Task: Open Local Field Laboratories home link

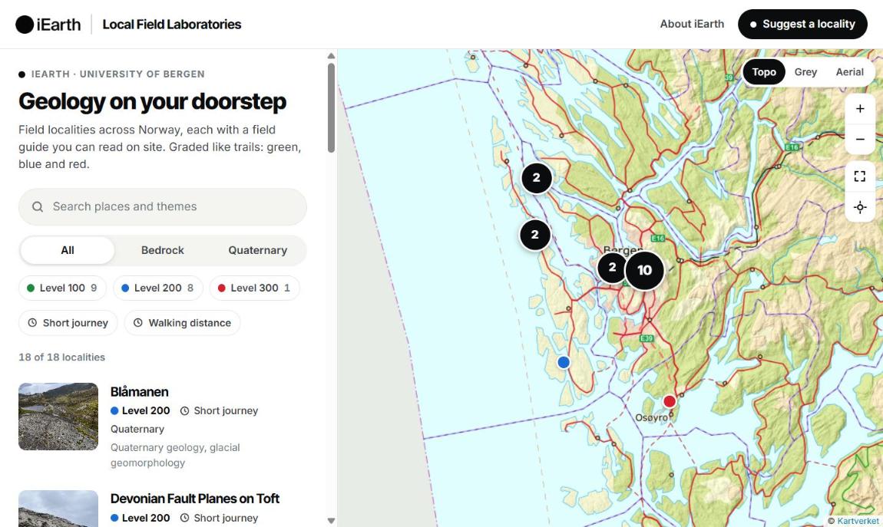Action: coord(172,25)
